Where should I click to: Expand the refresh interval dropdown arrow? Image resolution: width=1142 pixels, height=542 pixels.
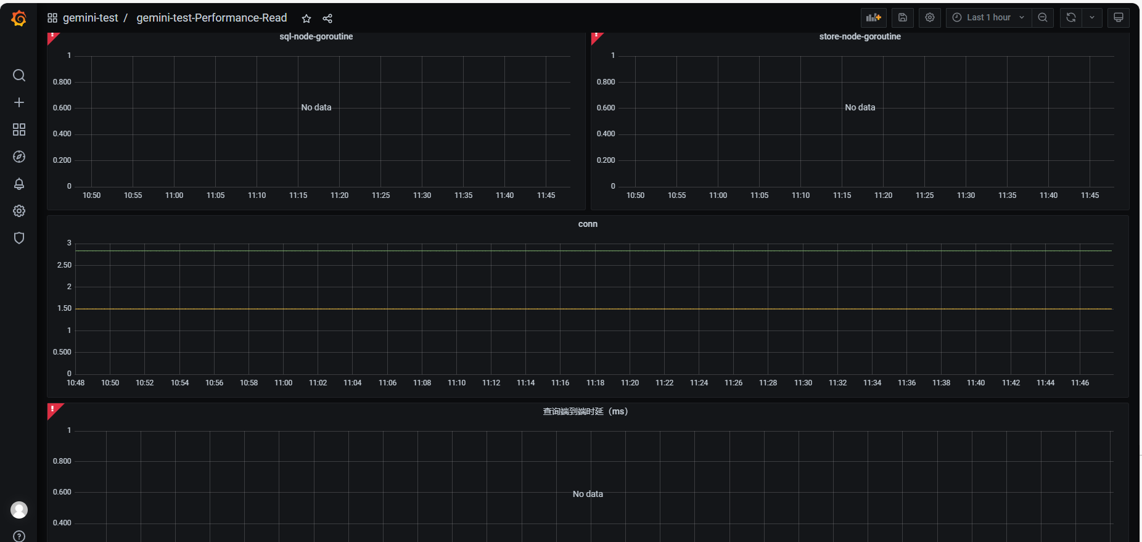[x=1092, y=17]
